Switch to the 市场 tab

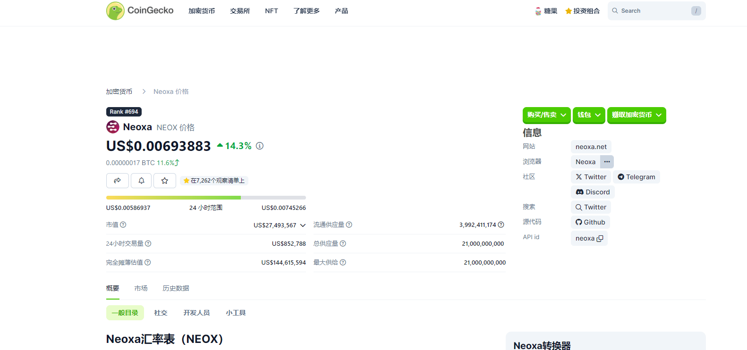click(141, 288)
